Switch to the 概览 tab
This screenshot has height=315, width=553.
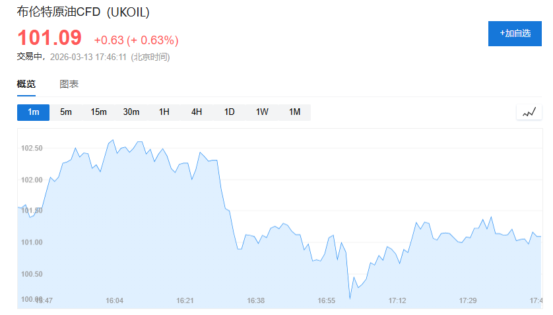(x=26, y=84)
